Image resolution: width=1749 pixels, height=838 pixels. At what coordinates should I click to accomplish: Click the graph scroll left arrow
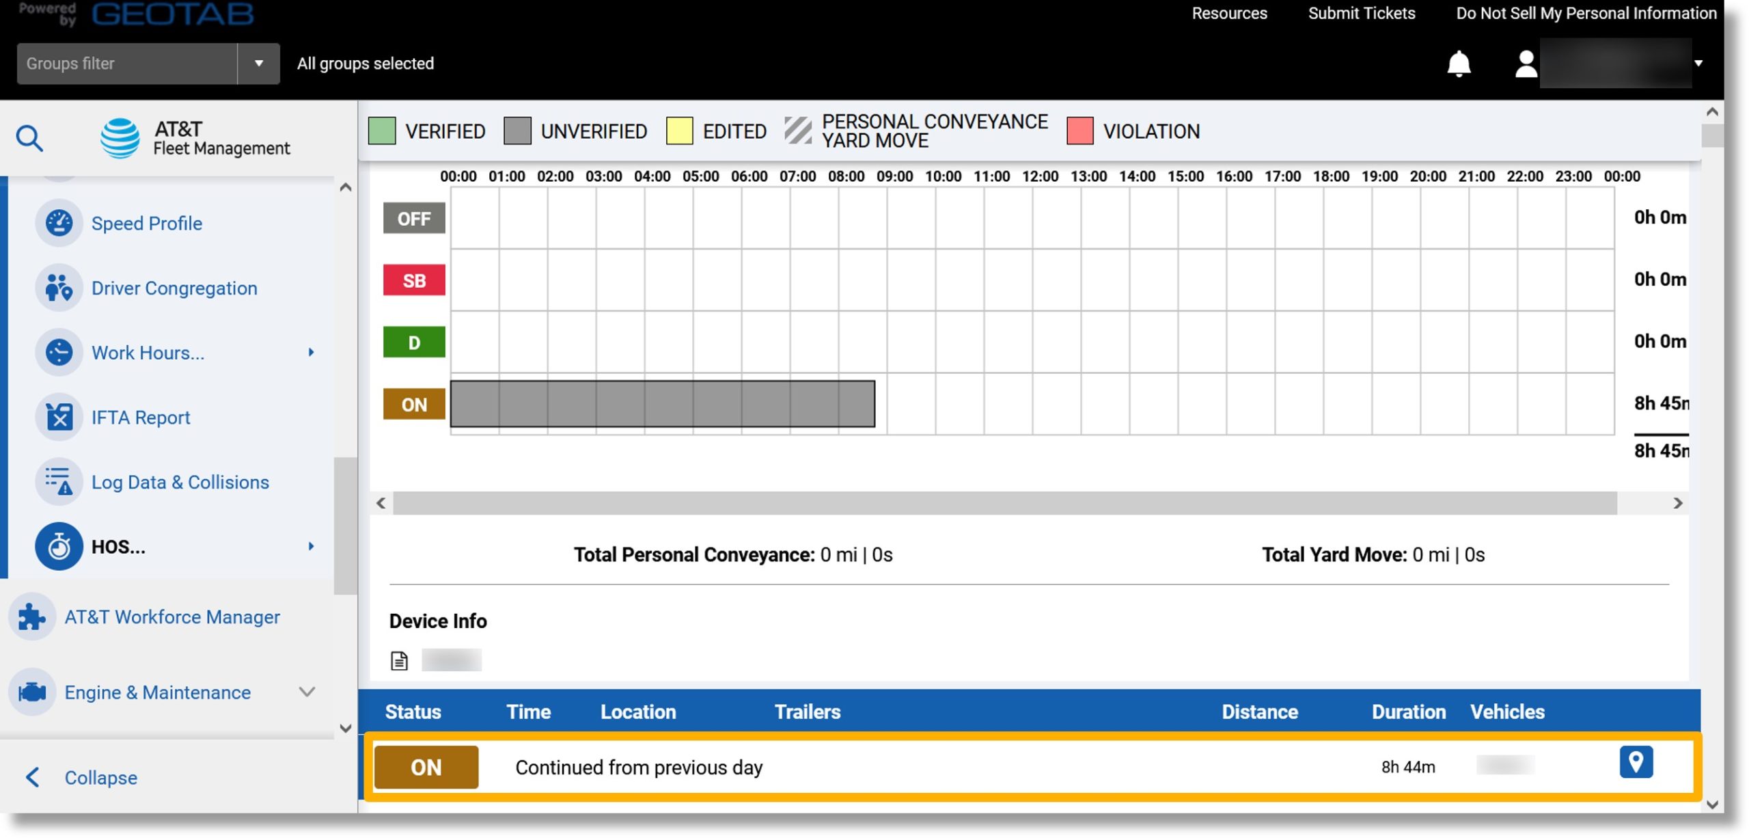click(x=381, y=504)
